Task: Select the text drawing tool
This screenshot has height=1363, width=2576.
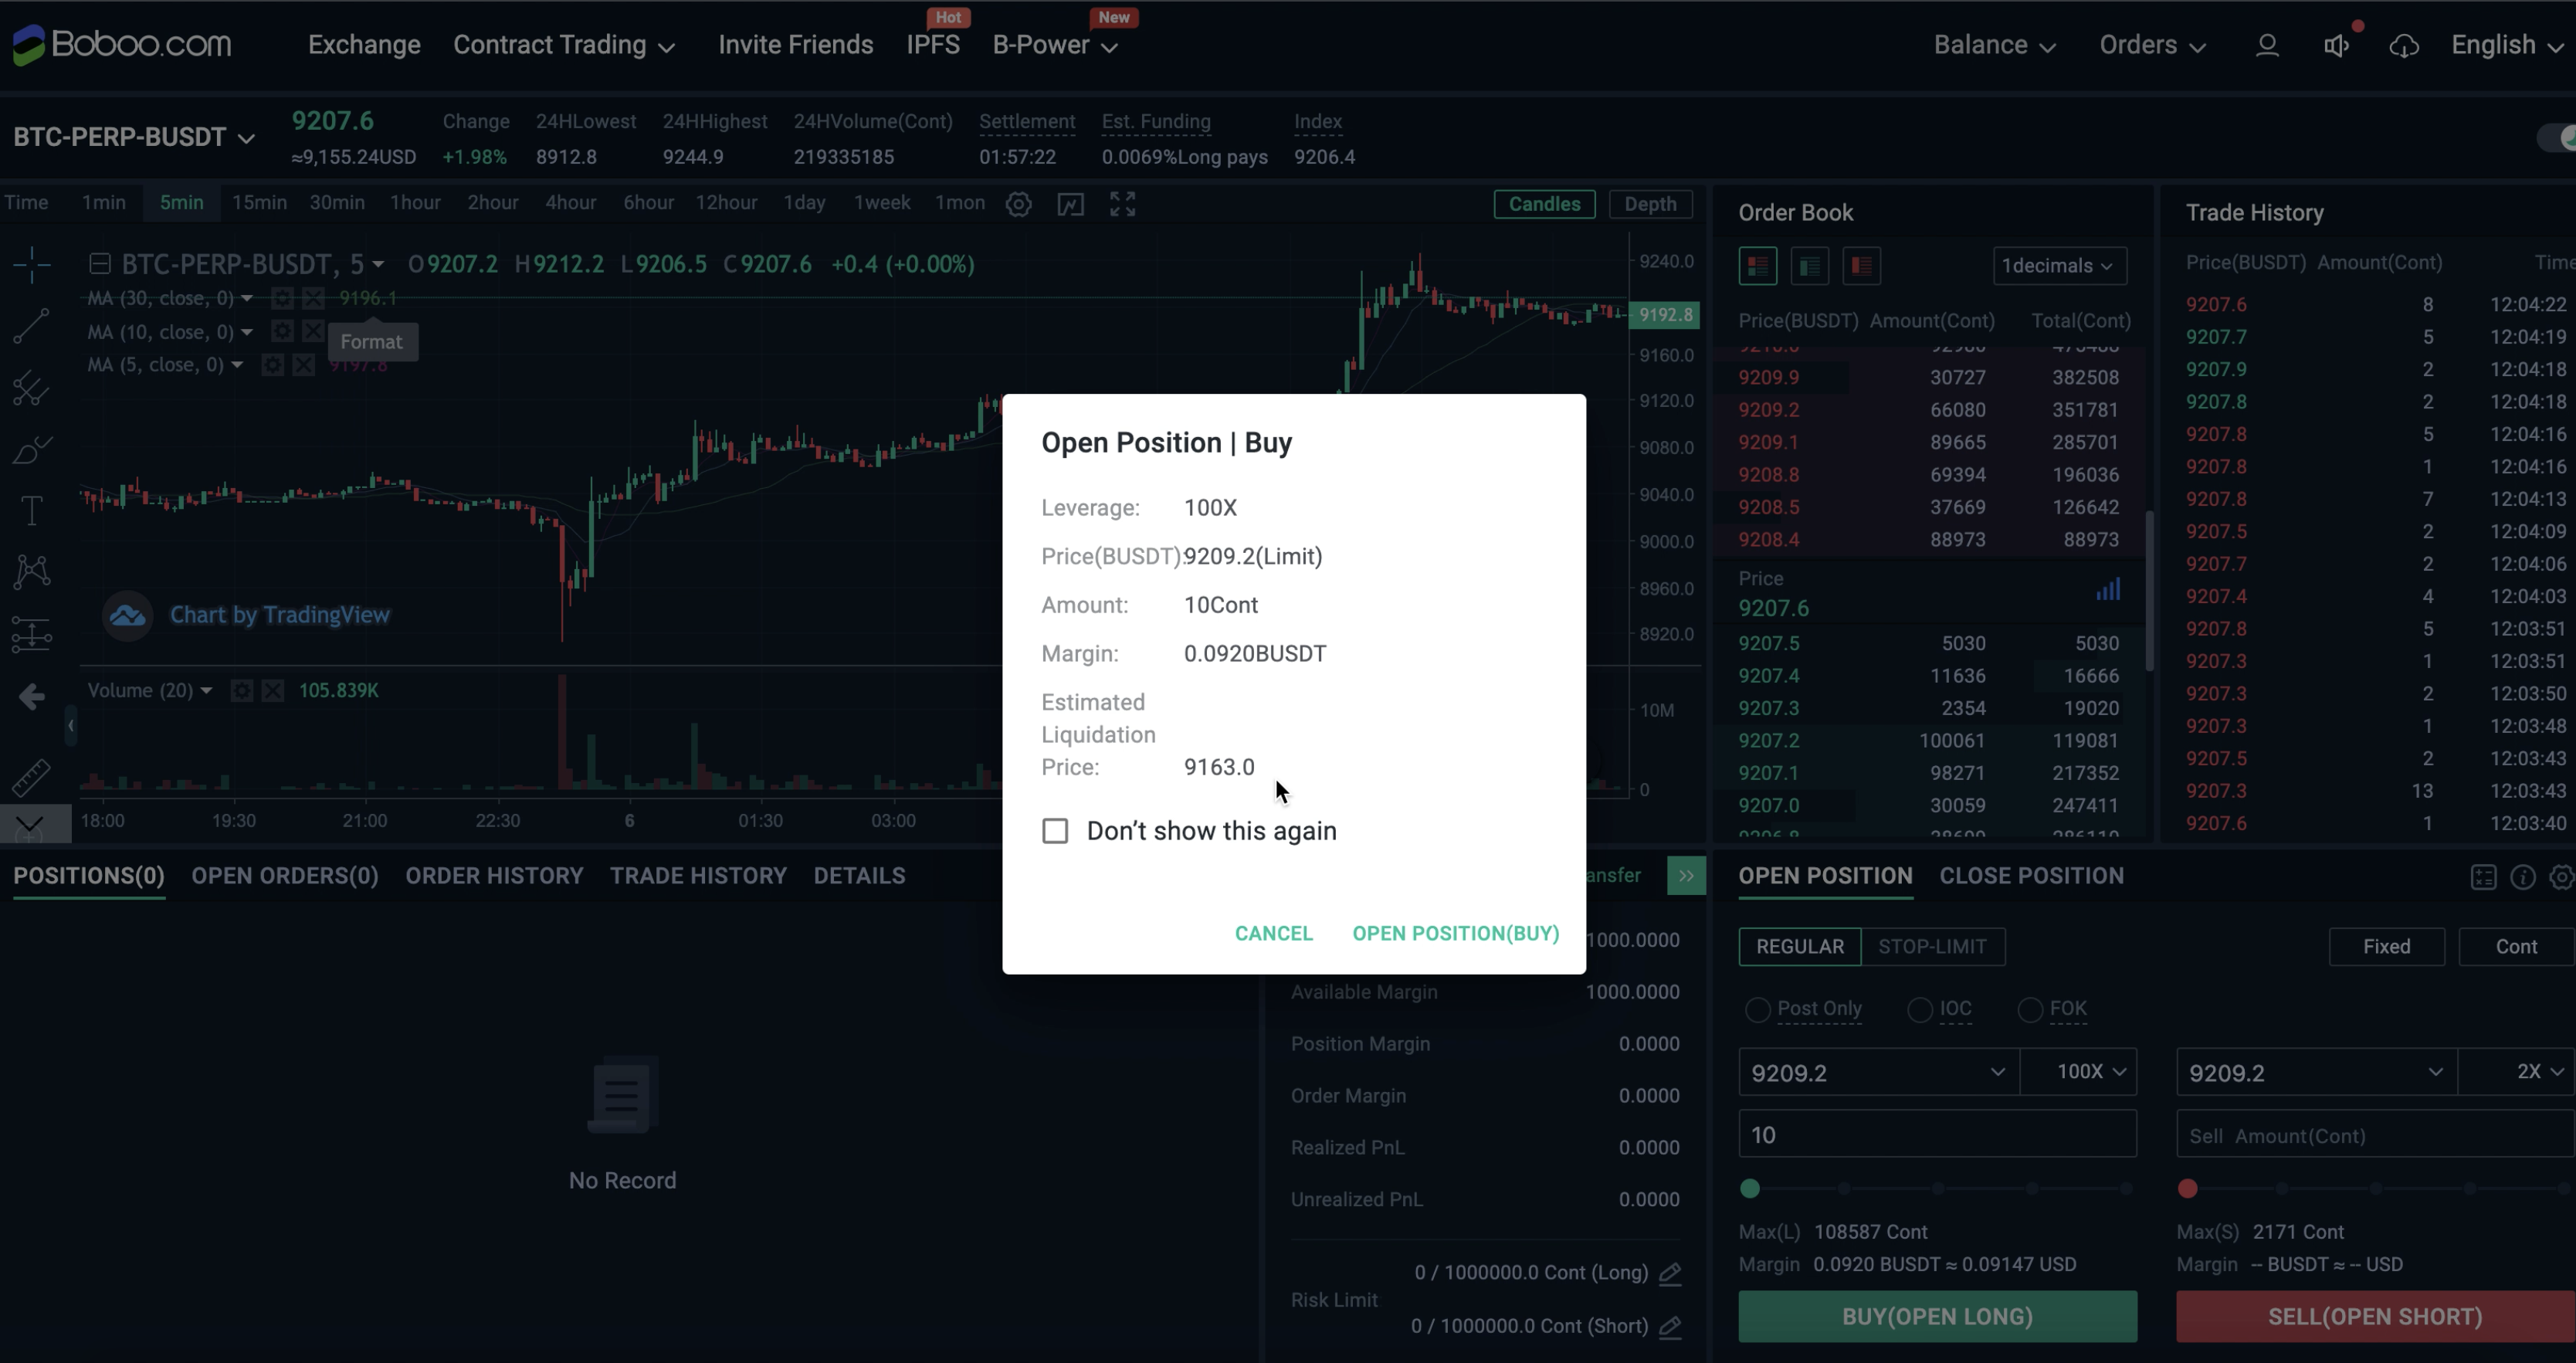Action: (x=31, y=510)
